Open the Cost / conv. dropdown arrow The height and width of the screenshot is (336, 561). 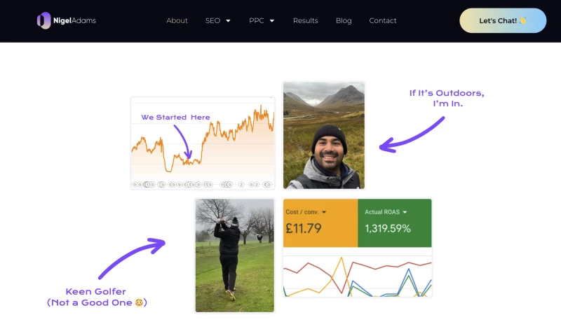click(324, 212)
